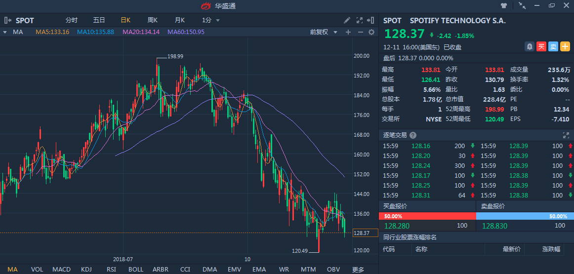This screenshot has height=274, width=574.
Task: Expand chart to fullscreen view
Action: pyautogui.click(x=360, y=20)
